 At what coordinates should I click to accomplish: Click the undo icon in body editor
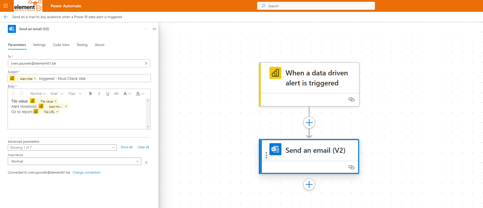13,93
